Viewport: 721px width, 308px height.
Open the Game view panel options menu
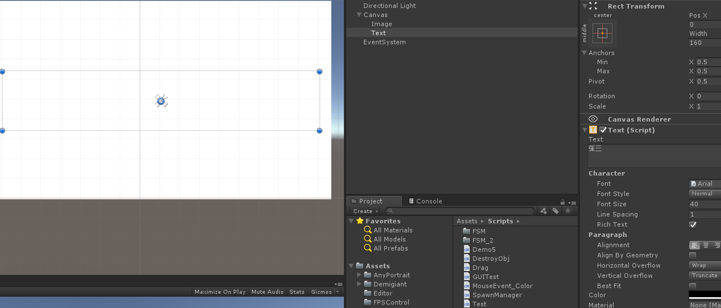point(338,284)
